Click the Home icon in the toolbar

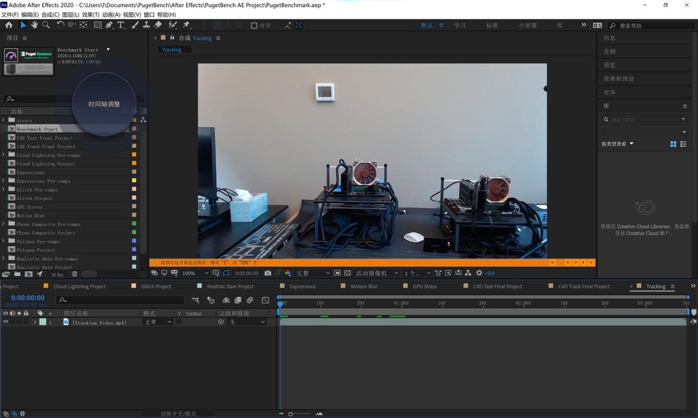pyautogui.click(x=9, y=25)
